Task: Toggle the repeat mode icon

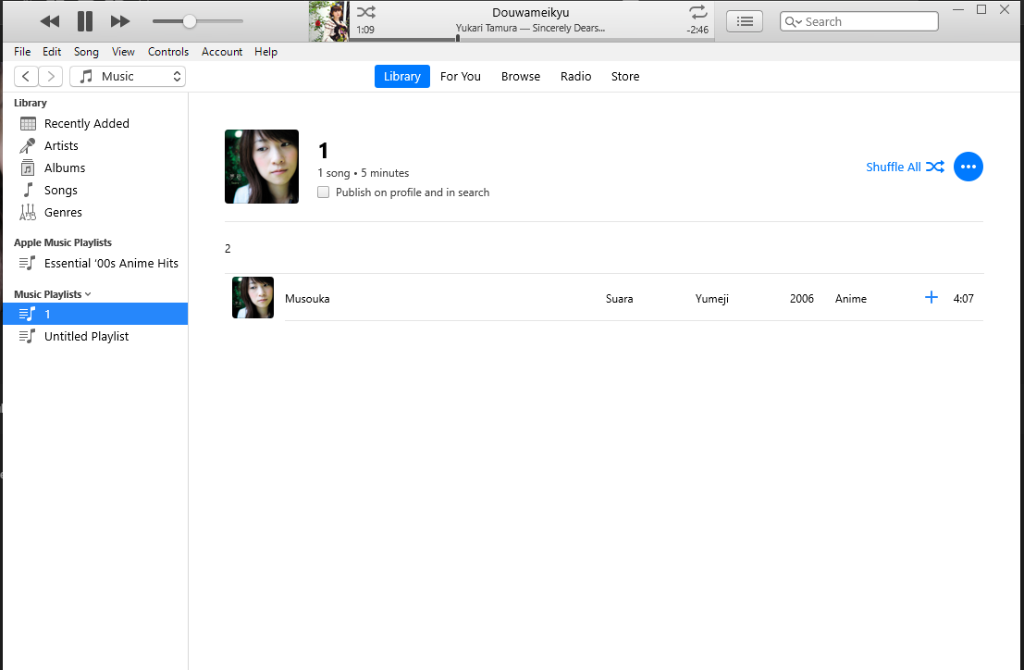Action: pos(698,12)
